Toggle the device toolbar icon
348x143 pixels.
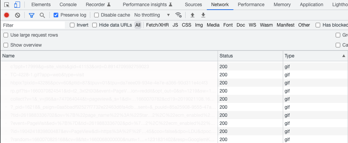(x=17, y=5)
